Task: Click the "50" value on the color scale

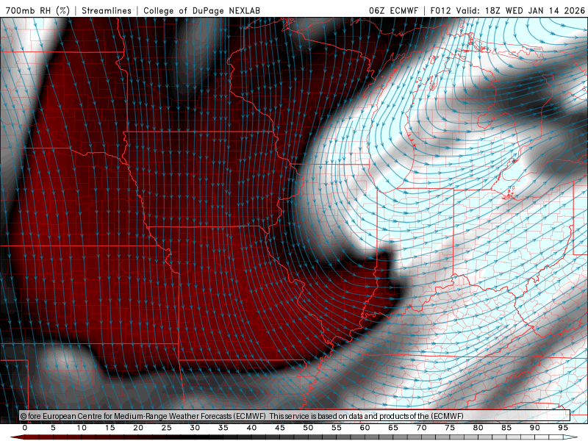Action: pos(308,428)
